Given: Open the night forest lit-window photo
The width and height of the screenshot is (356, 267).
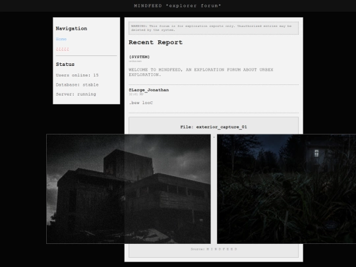Looking at the screenshot, I should click(x=287, y=189).
